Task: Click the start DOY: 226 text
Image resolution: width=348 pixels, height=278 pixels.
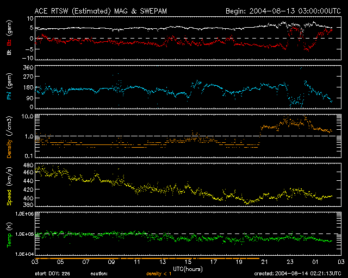Action: 52,274
